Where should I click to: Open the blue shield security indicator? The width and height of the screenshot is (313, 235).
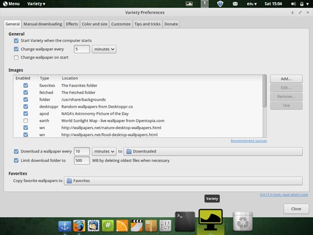pos(220,4)
